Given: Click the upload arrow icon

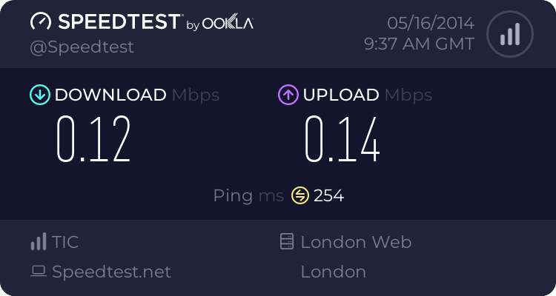Looking at the screenshot, I should tap(288, 95).
